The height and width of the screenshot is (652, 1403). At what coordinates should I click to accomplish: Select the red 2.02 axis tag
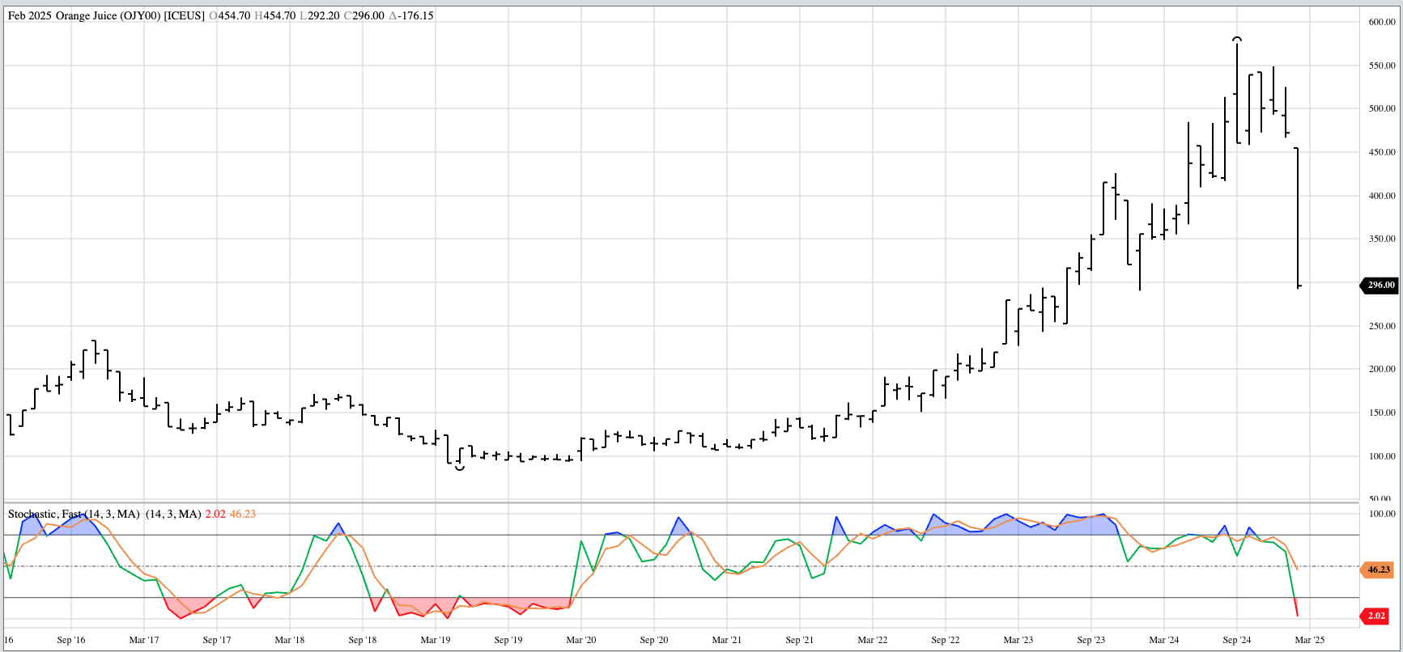[x=1376, y=616]
